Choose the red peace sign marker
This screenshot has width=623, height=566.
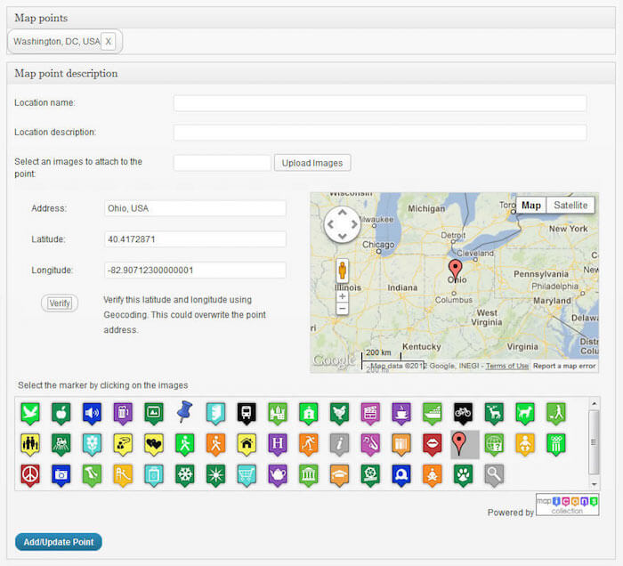tap(30, 475)
